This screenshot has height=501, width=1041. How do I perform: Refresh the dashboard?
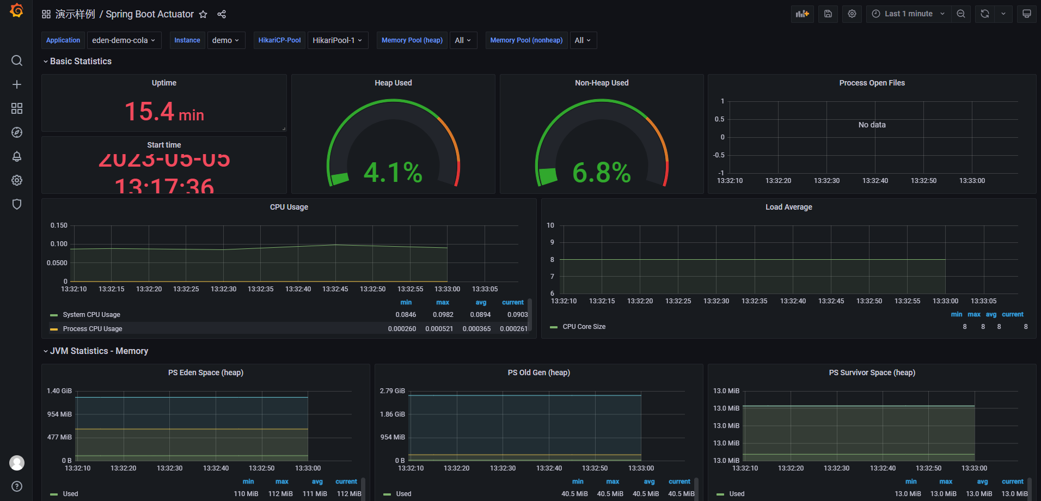pos(985,14)
